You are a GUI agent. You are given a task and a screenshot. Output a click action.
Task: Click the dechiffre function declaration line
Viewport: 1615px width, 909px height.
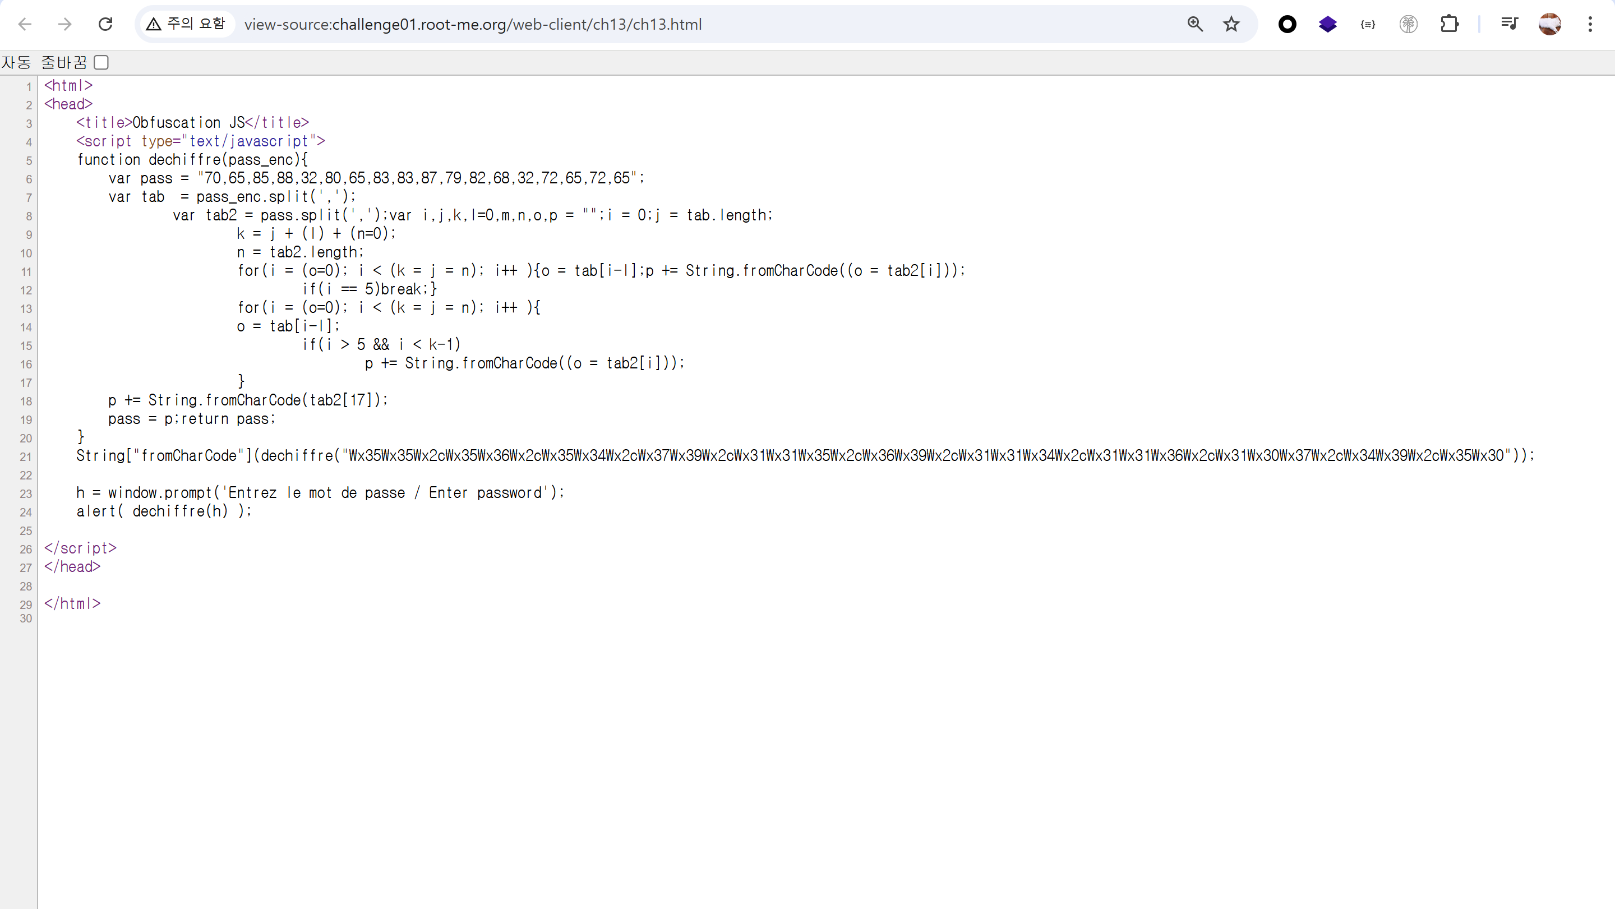[x=192, y=160]
